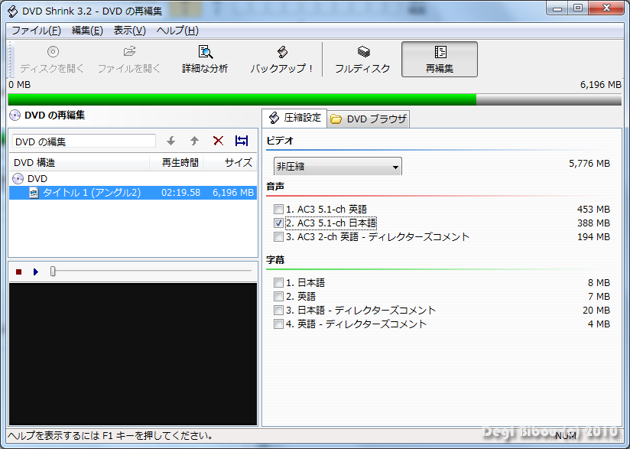Enable subtitle 3. 日本語 - ディレクターズコメント

[x=278, y=311]
